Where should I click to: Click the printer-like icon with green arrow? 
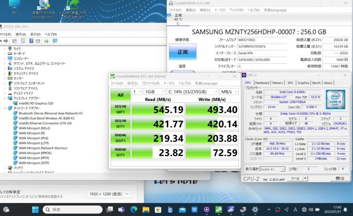(x=46, y=41)
